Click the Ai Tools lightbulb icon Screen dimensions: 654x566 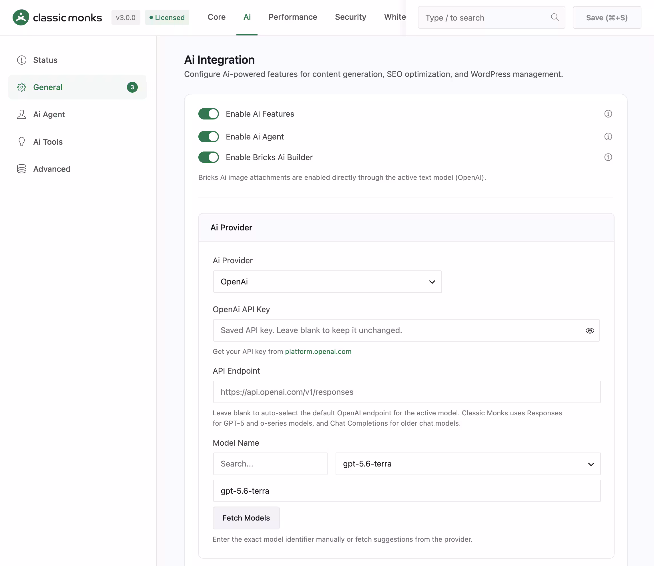point(21,141)
